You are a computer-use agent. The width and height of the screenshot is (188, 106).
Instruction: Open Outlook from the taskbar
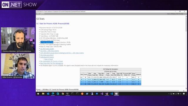(x=48, y=94)
